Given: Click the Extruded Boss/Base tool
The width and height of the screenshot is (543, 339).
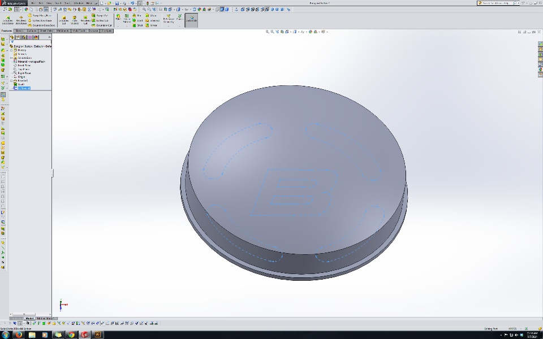Looking at the screenshot, I should click(7, 20).
